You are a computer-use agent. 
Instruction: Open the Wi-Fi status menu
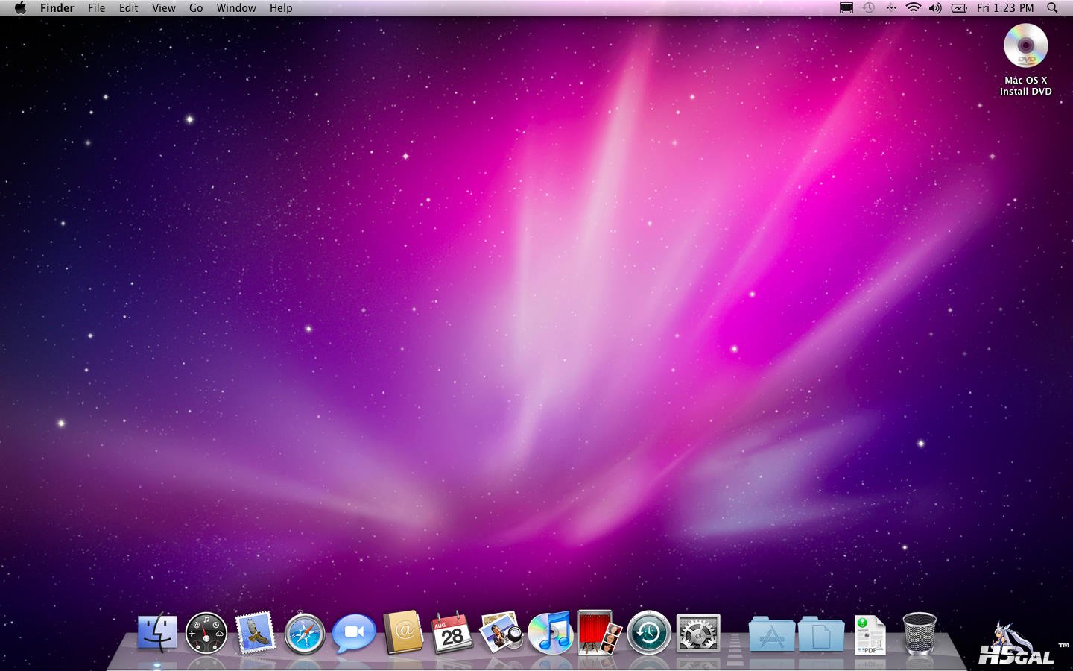click(914, 8)
